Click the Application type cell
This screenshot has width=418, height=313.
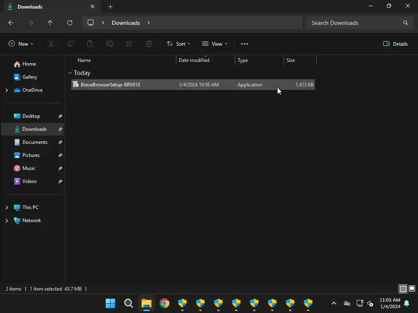click(250, 85)
